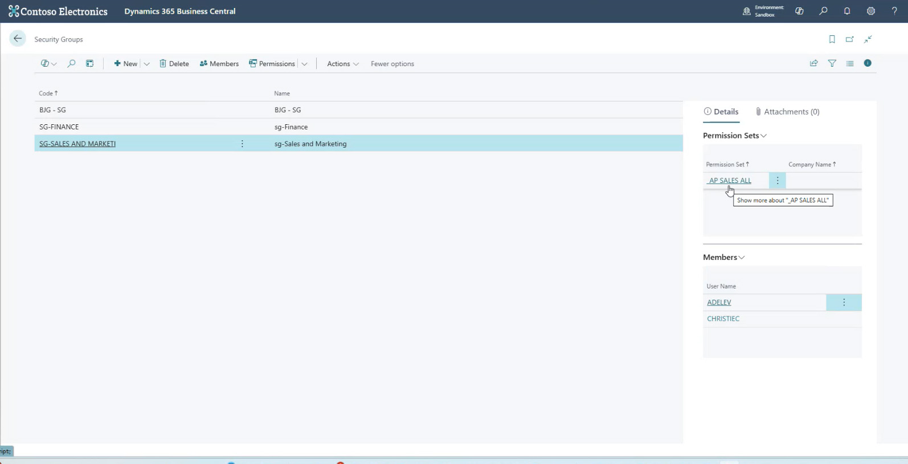Create a new group with New
This screenshot has width=908, height=464.
click(x=125, y=64)
